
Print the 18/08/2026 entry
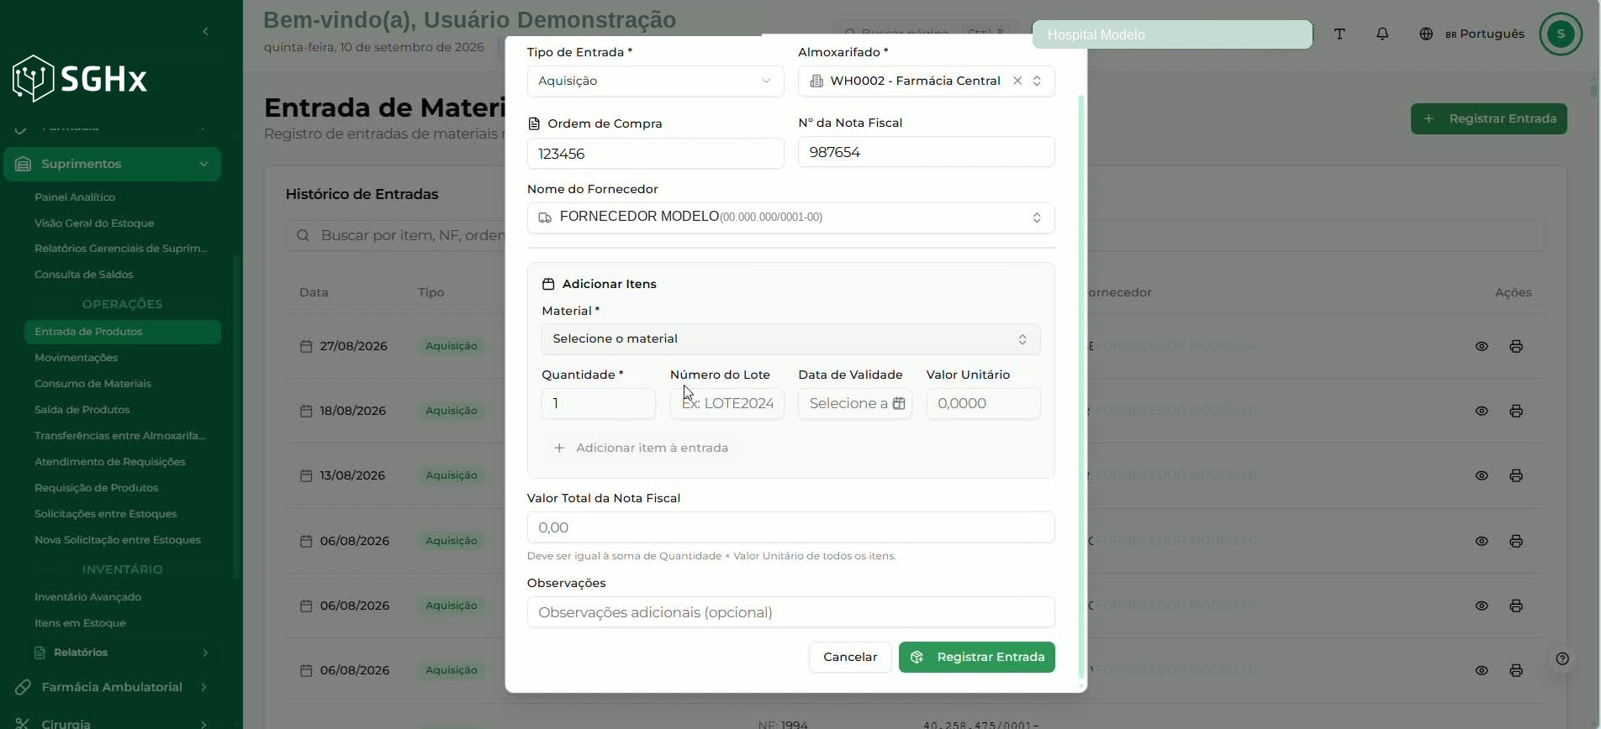pos(1516,411)
